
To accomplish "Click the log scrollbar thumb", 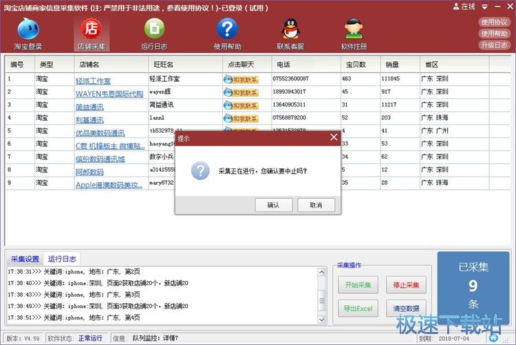I will click(321, 300).
